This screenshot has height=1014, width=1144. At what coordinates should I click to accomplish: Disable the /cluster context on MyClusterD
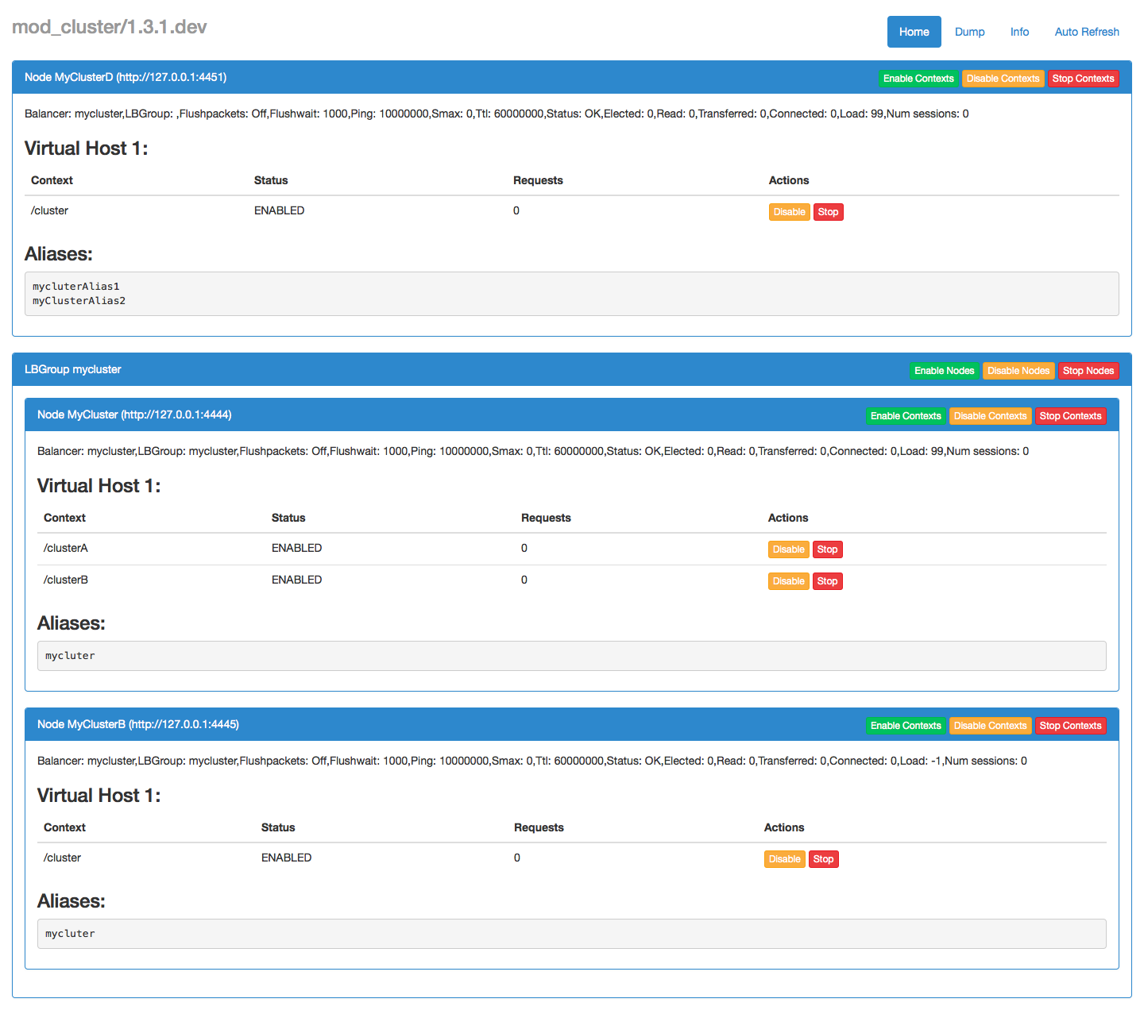[x=789, y=212]
